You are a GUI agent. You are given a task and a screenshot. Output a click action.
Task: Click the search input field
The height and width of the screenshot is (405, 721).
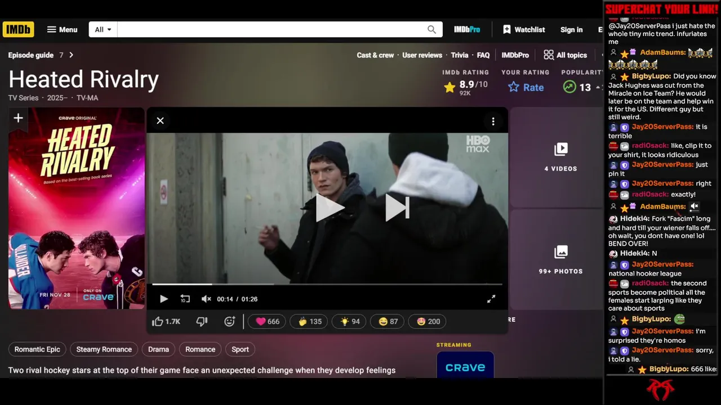[270, 29]
